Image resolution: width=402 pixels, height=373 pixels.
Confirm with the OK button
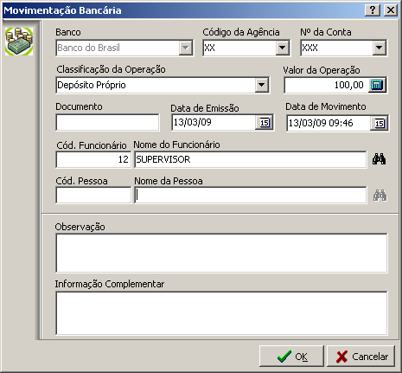pyautogui.click(x=291, y=357)
